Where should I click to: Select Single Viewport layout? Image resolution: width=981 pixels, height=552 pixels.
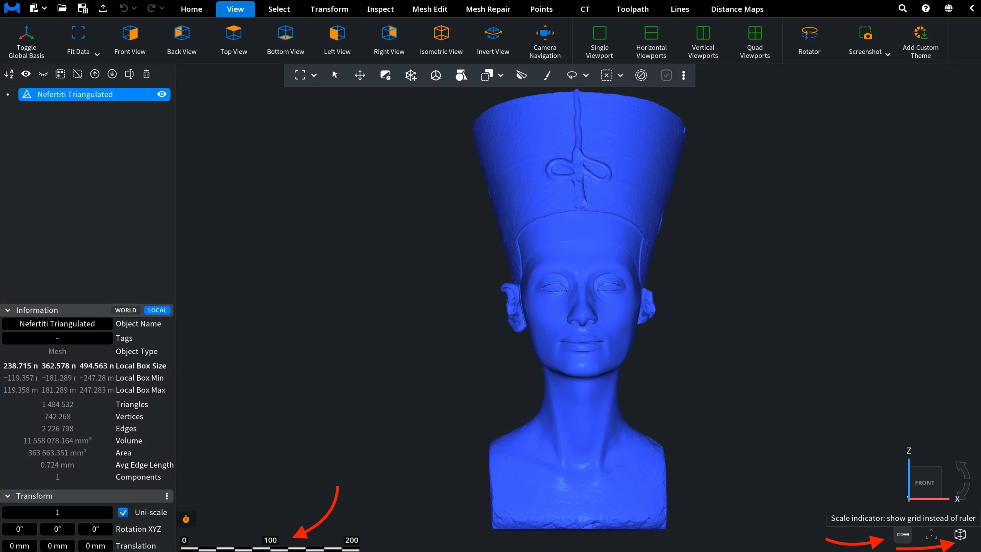(x=599, y=41)
